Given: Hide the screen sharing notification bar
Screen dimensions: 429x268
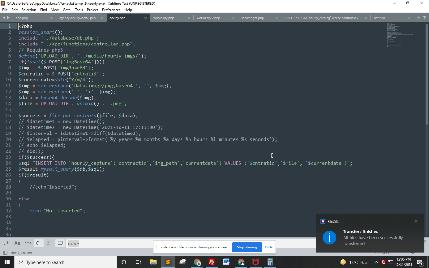Looking at the screenshot, I should pos(269,247).
